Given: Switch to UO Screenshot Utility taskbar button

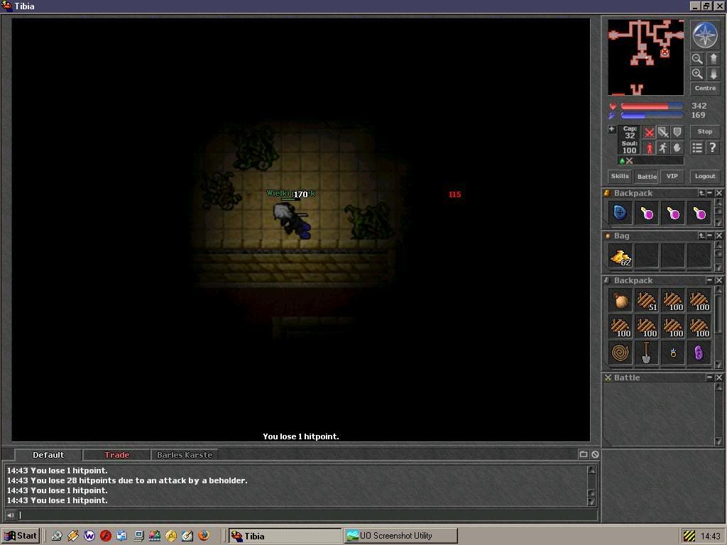Looking at the screenshot, I should click(400, 536).
